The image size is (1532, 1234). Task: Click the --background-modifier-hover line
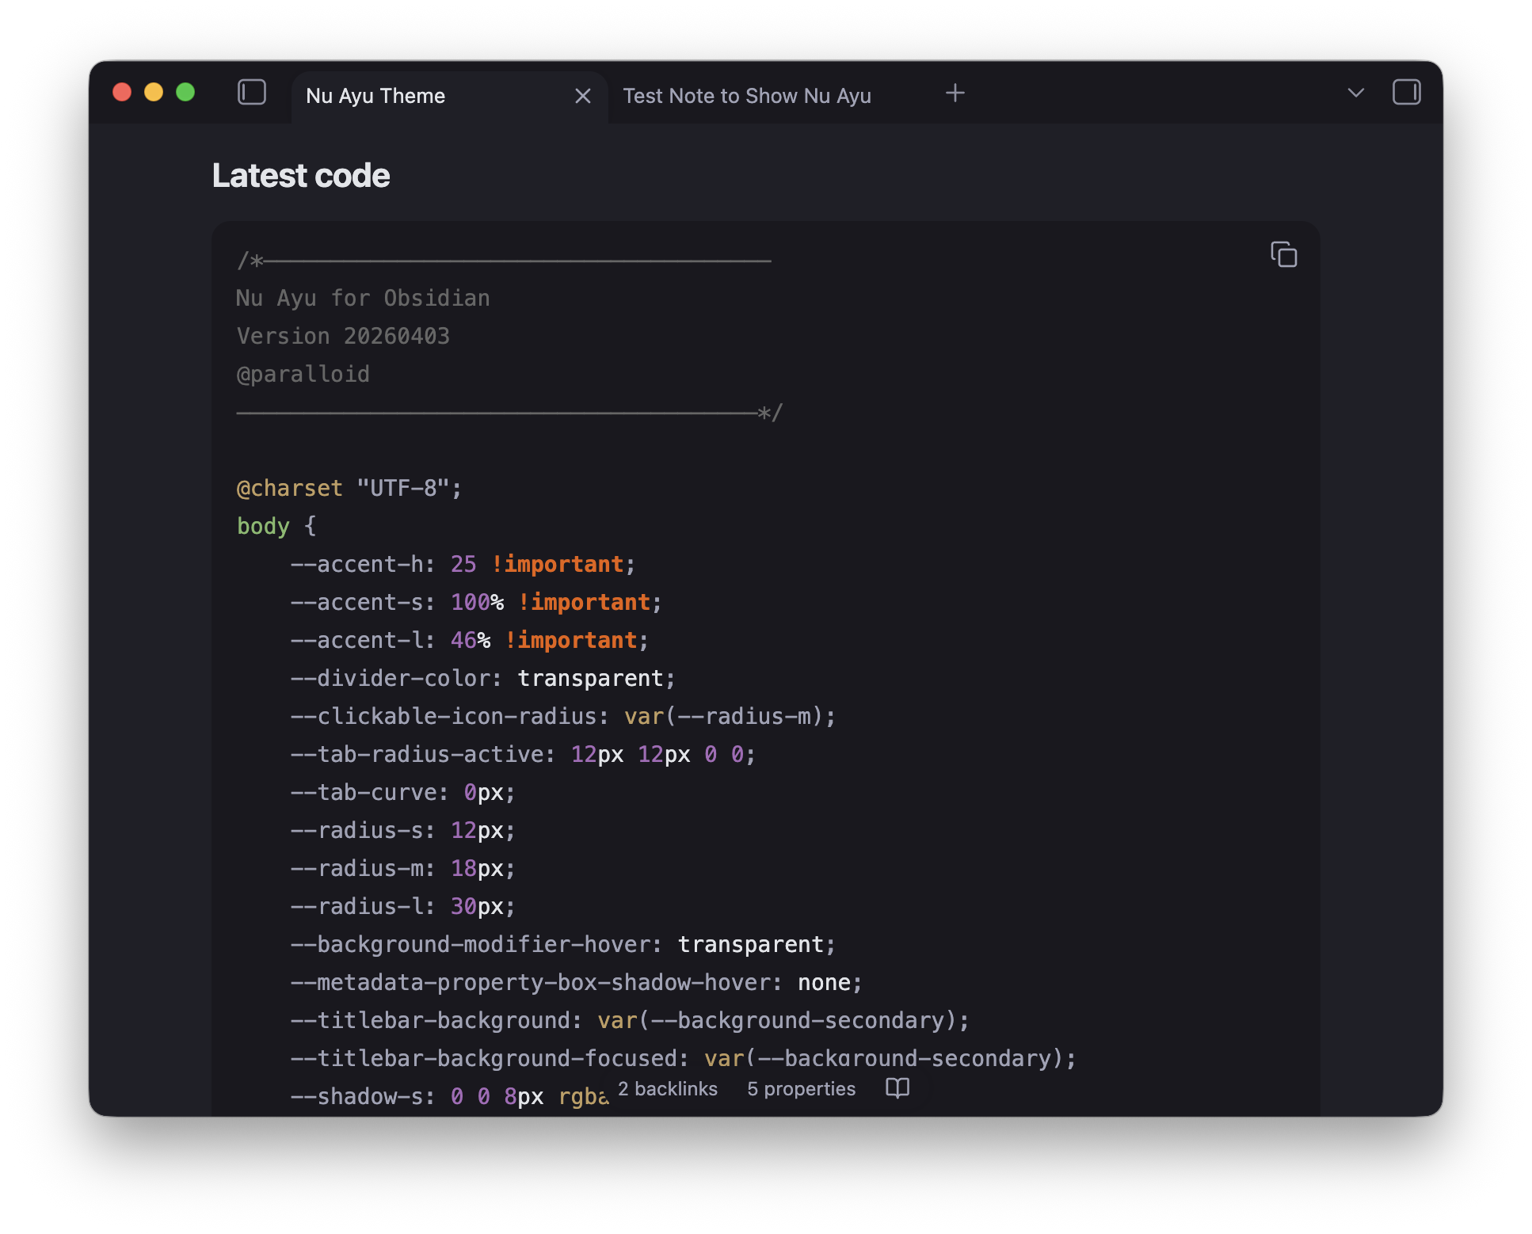pyautogui.click(x=563, y=944)
